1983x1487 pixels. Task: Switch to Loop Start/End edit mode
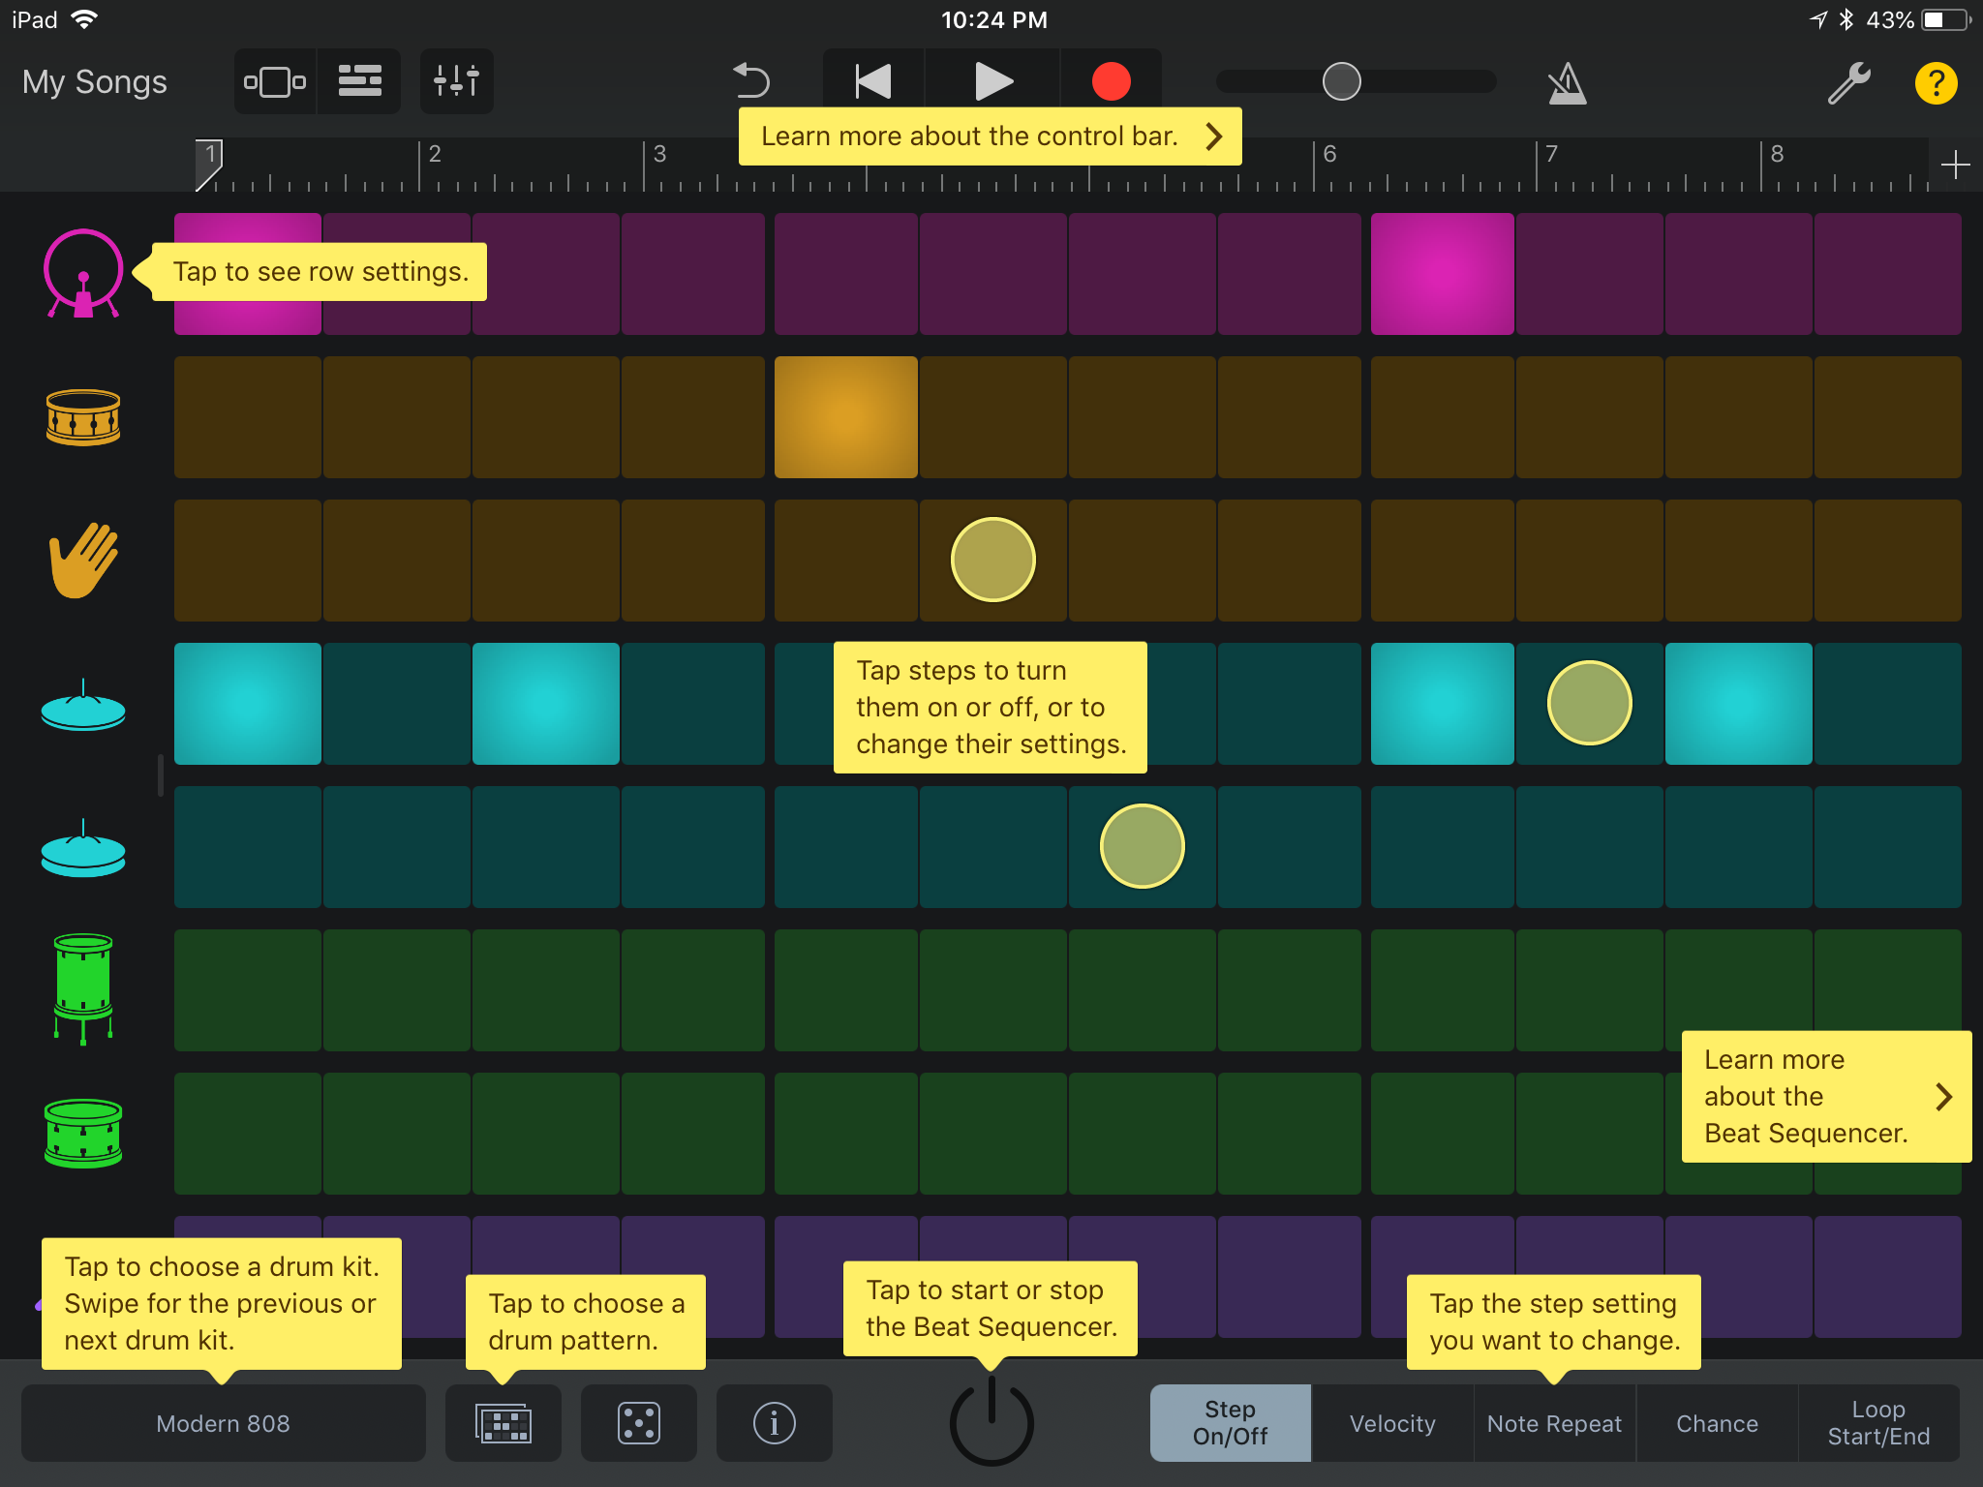(x=1878, y=1423)
